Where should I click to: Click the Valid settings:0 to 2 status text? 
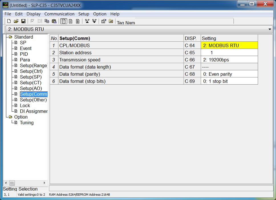(x=31, y=195)
